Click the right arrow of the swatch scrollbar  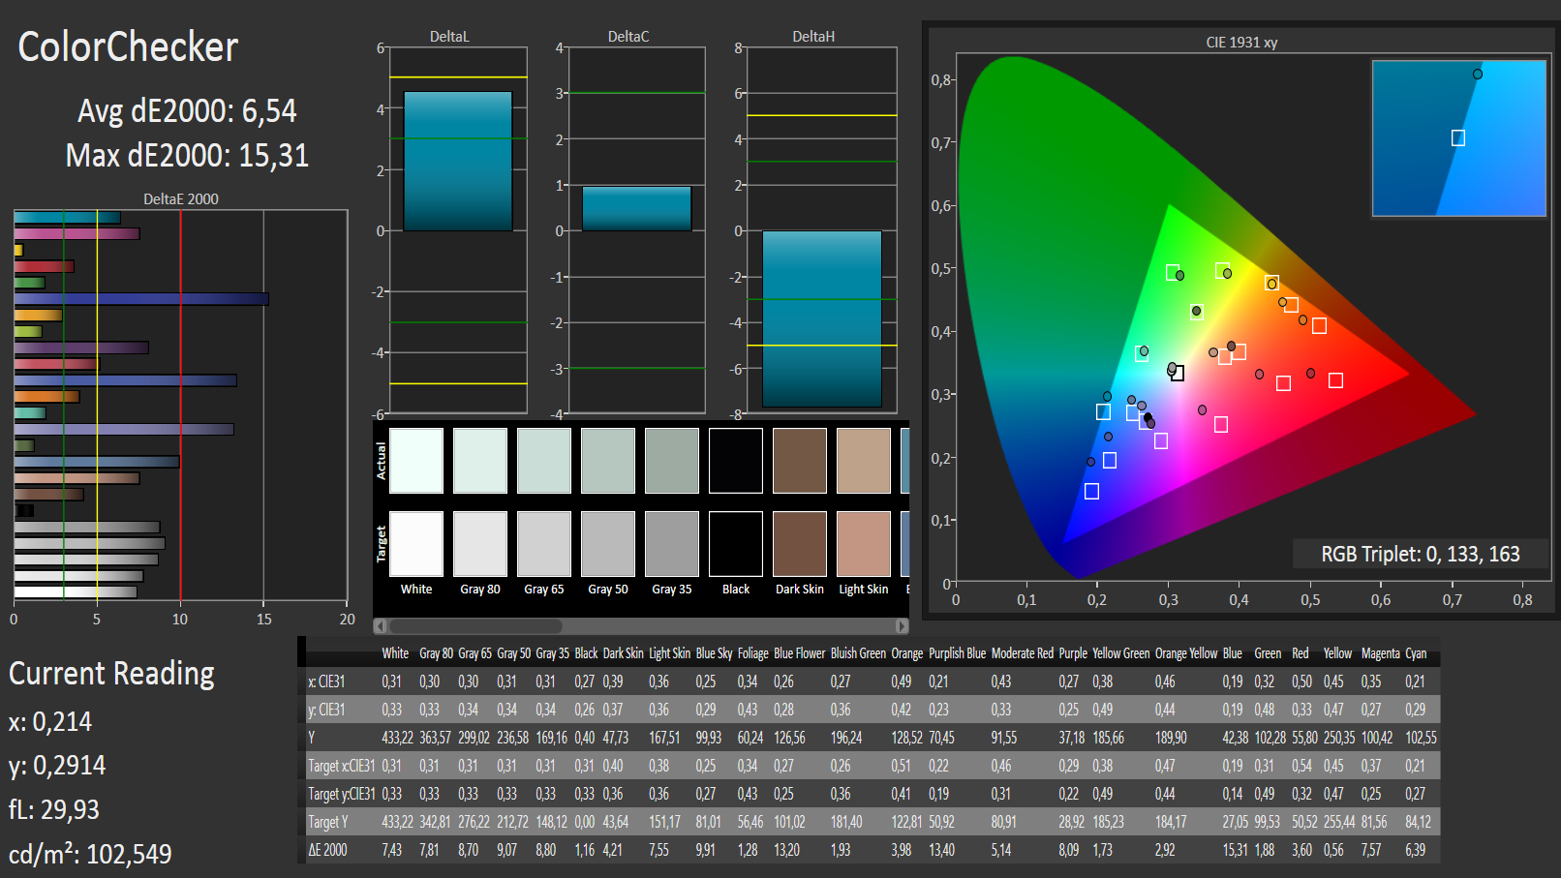pos(902,626)
